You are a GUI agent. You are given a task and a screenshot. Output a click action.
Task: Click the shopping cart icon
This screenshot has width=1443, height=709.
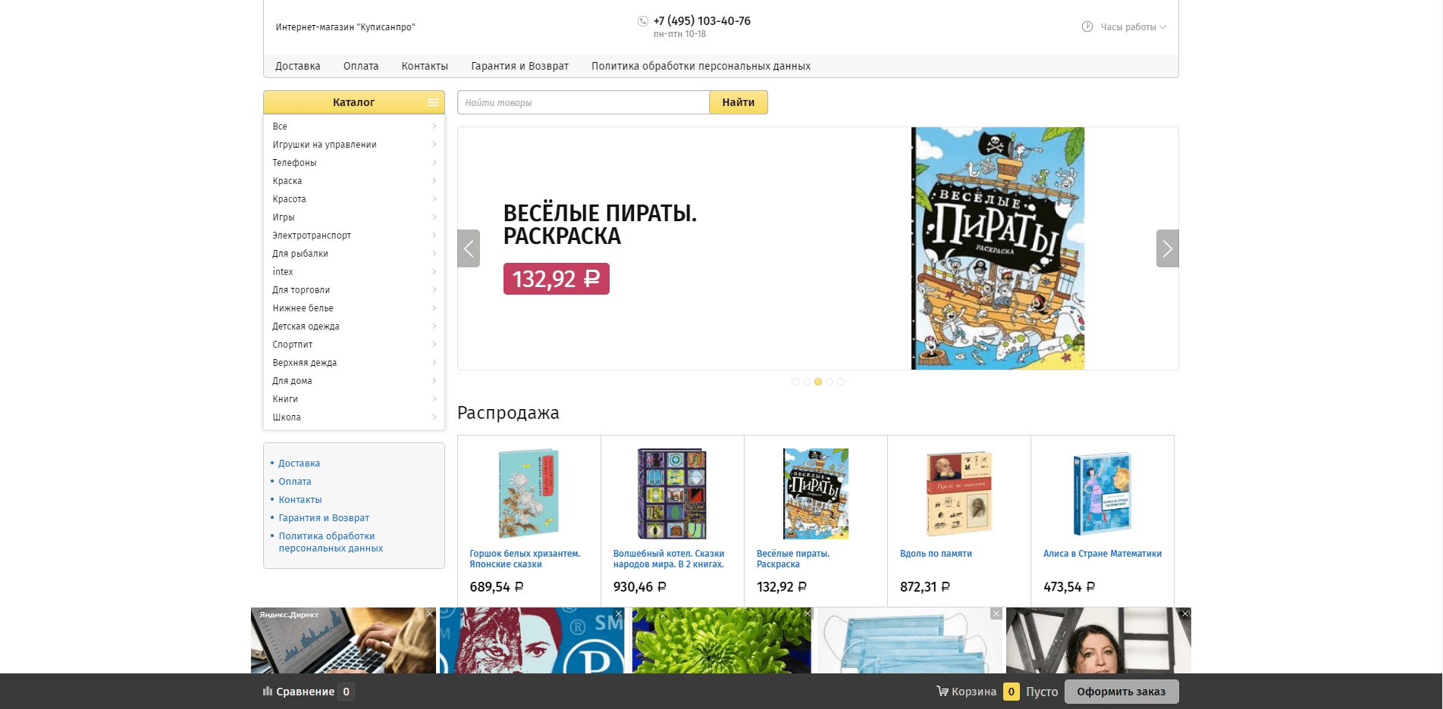click(942, 691)
